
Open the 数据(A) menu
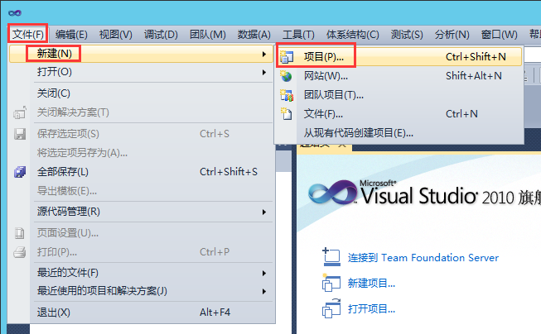click(254, 35)
